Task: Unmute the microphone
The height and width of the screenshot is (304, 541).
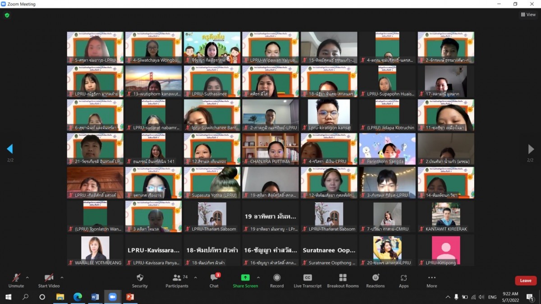Action: point(16,278)
